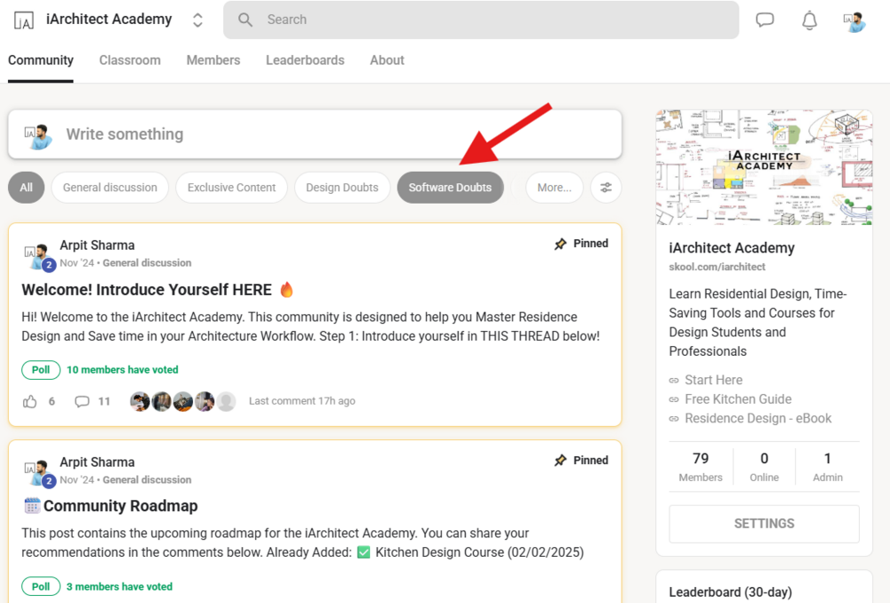Switch to the Classroom tab
Viewport: 890px width, 603px height.
tap(130, 60)
